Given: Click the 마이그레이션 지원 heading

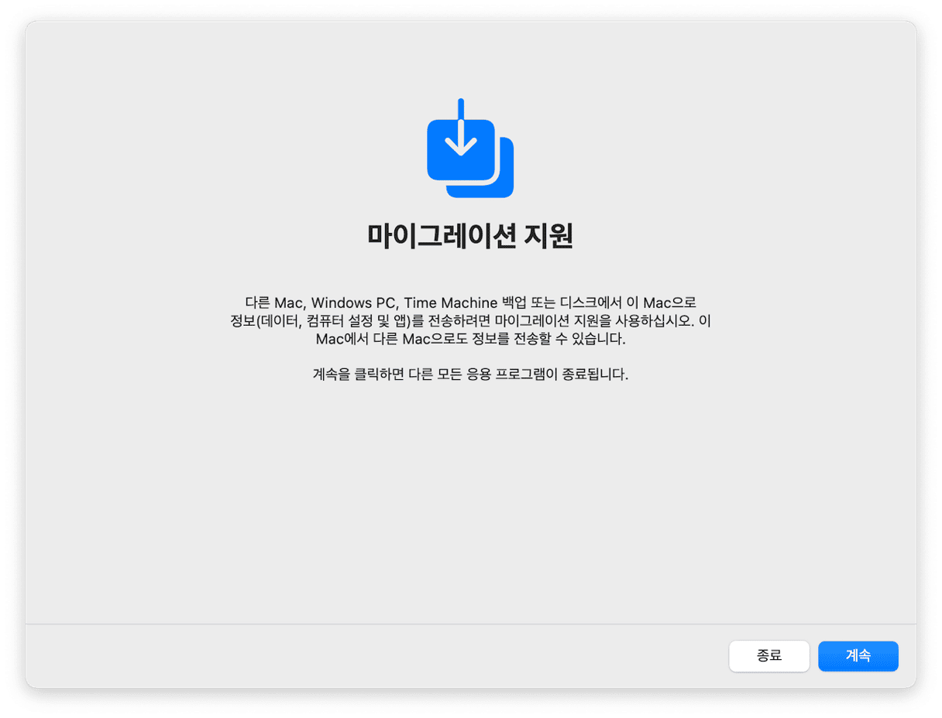Looking at the screenshot, I should pos(470,236).
